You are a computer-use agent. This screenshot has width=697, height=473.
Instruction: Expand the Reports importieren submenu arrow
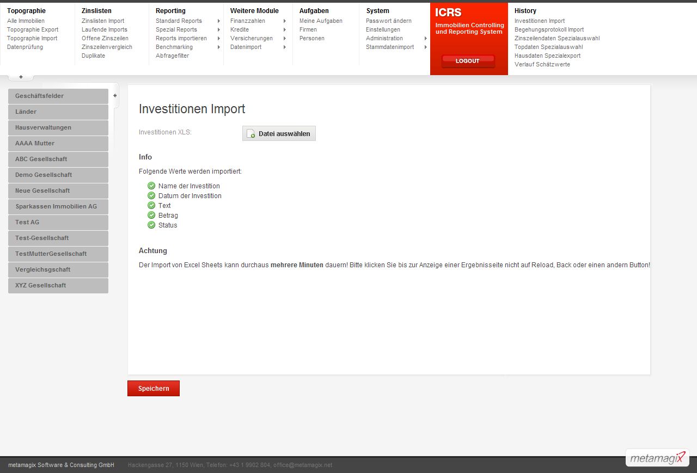[219, 39]
